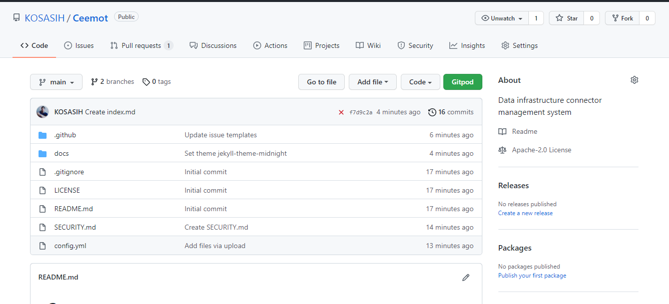Click the red failed status X icon
The width and height of the screenshot is (669, 304).
click(x=341, y=112)
